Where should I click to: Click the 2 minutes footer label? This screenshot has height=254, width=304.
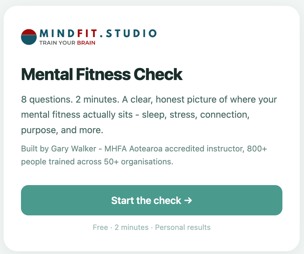131,227
